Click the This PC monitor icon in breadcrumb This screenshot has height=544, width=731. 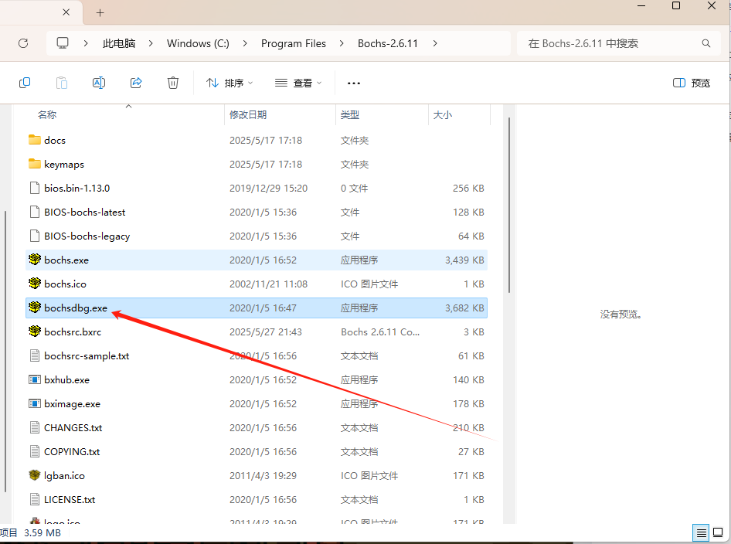pos(63,43)
